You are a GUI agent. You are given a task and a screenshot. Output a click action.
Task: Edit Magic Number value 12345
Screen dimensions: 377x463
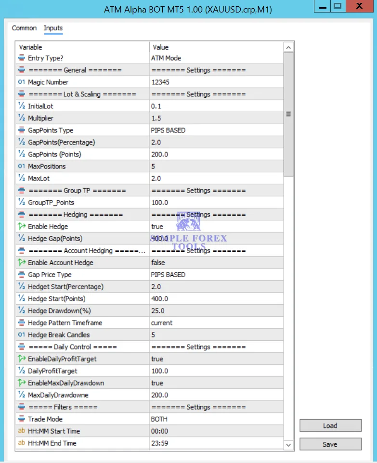coord(216,82)
